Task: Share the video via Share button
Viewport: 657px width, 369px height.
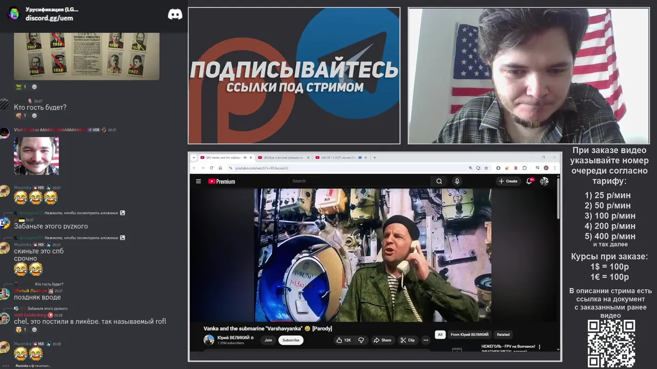Action: point(382,340)
